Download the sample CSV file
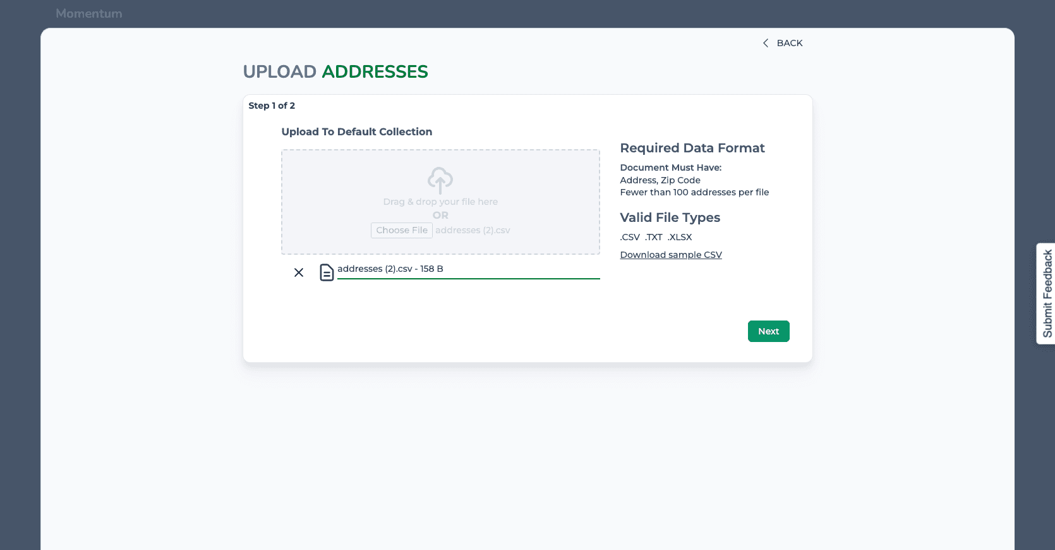Screen dimensions: 1055x550 671,255
